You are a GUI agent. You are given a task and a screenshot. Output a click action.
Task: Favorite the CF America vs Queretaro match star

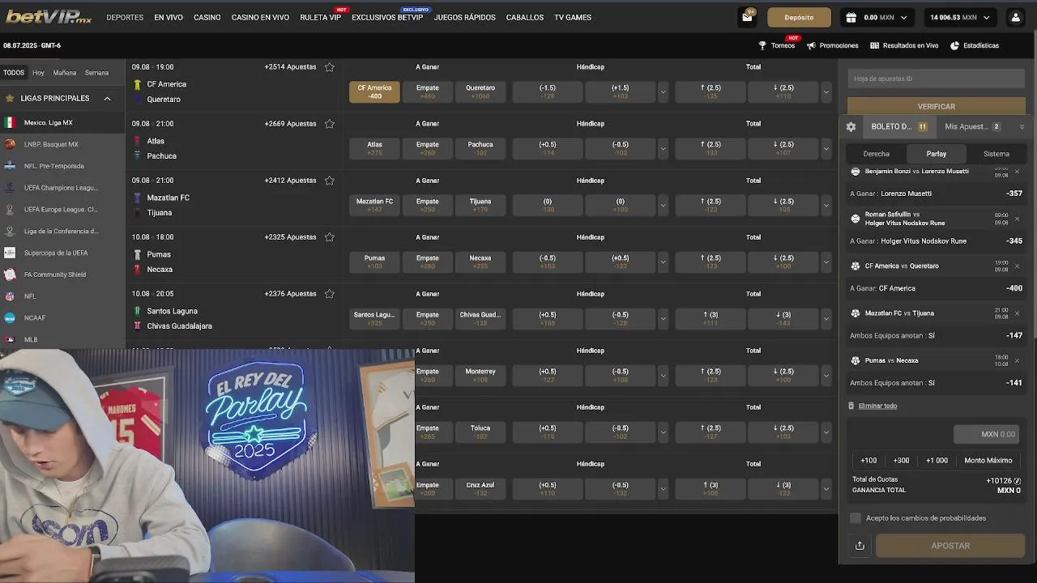click(330, 67)
